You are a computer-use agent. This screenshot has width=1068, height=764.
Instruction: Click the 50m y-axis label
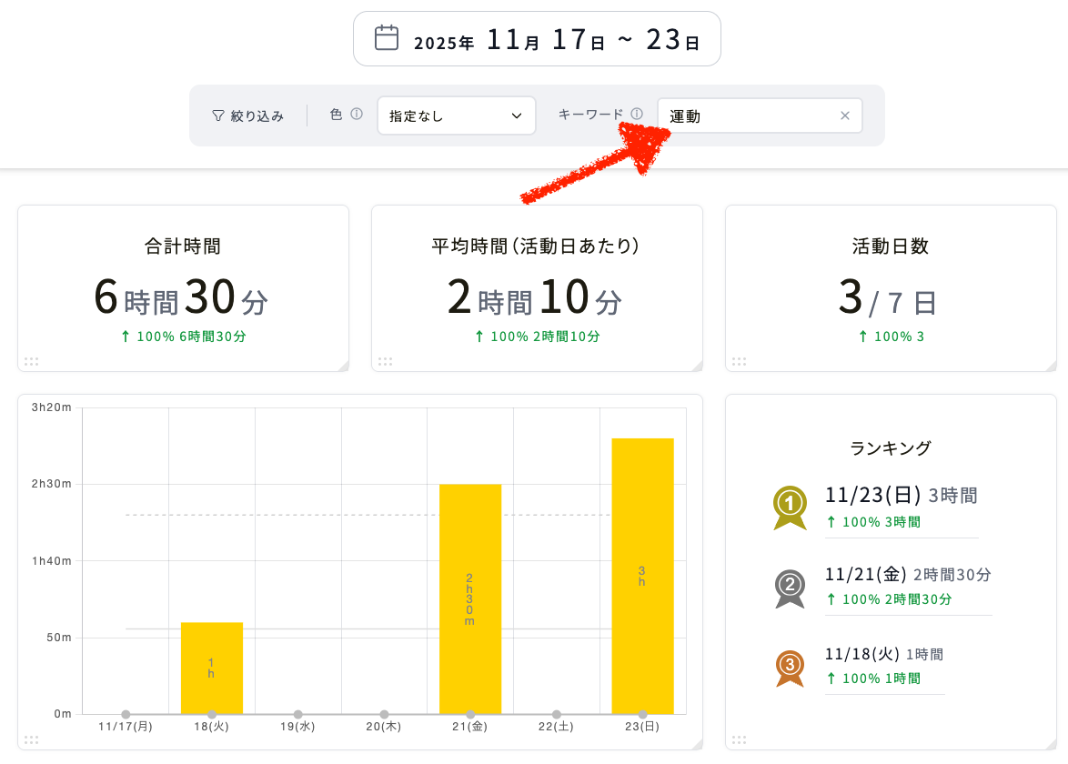[x=58, y=638]
